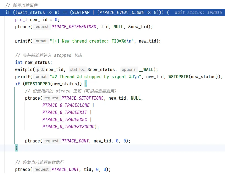The height and width of the screenshot is (174, 225).
Task: Click 'options:' parameter hint
Action: click(129, 69)
